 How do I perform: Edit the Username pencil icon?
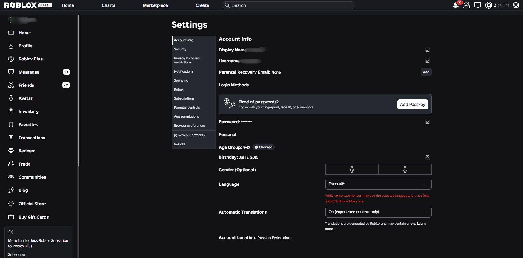click(x=428, y=61)
